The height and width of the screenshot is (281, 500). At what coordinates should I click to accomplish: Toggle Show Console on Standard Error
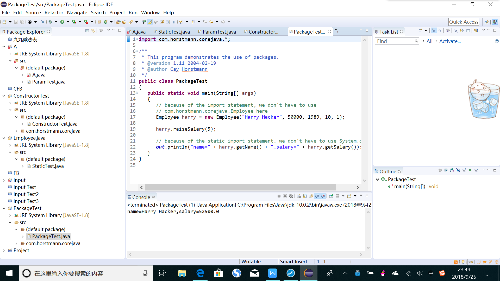pos(323,196)
